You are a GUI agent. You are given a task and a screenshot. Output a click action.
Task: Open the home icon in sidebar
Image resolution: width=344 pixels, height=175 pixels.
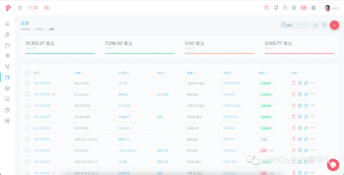(7, 24)
